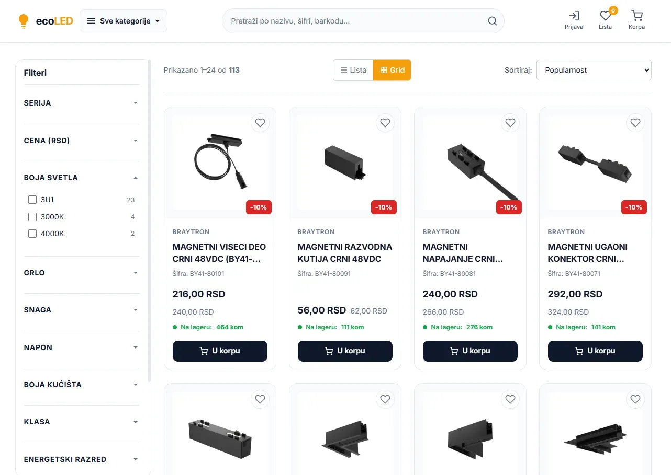
Task: Click the filter sidebar scrollbar
Action: click(149, 219)
